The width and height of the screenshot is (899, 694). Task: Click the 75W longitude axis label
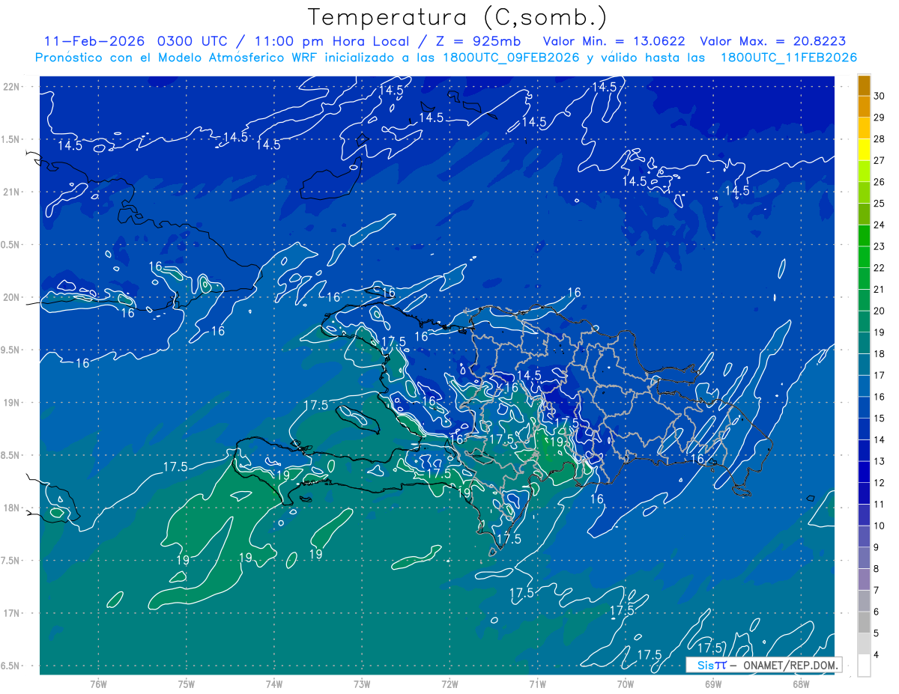click(187, 684)
